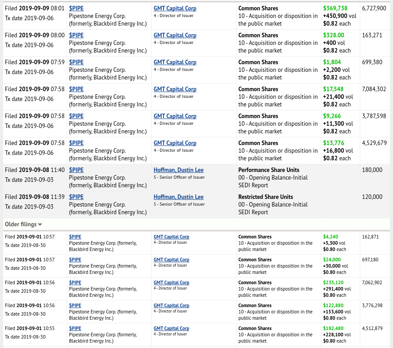Select the $233,120 transaction value
The height and width of the screenshot is (348, 393).
click(x=333, y=282)
